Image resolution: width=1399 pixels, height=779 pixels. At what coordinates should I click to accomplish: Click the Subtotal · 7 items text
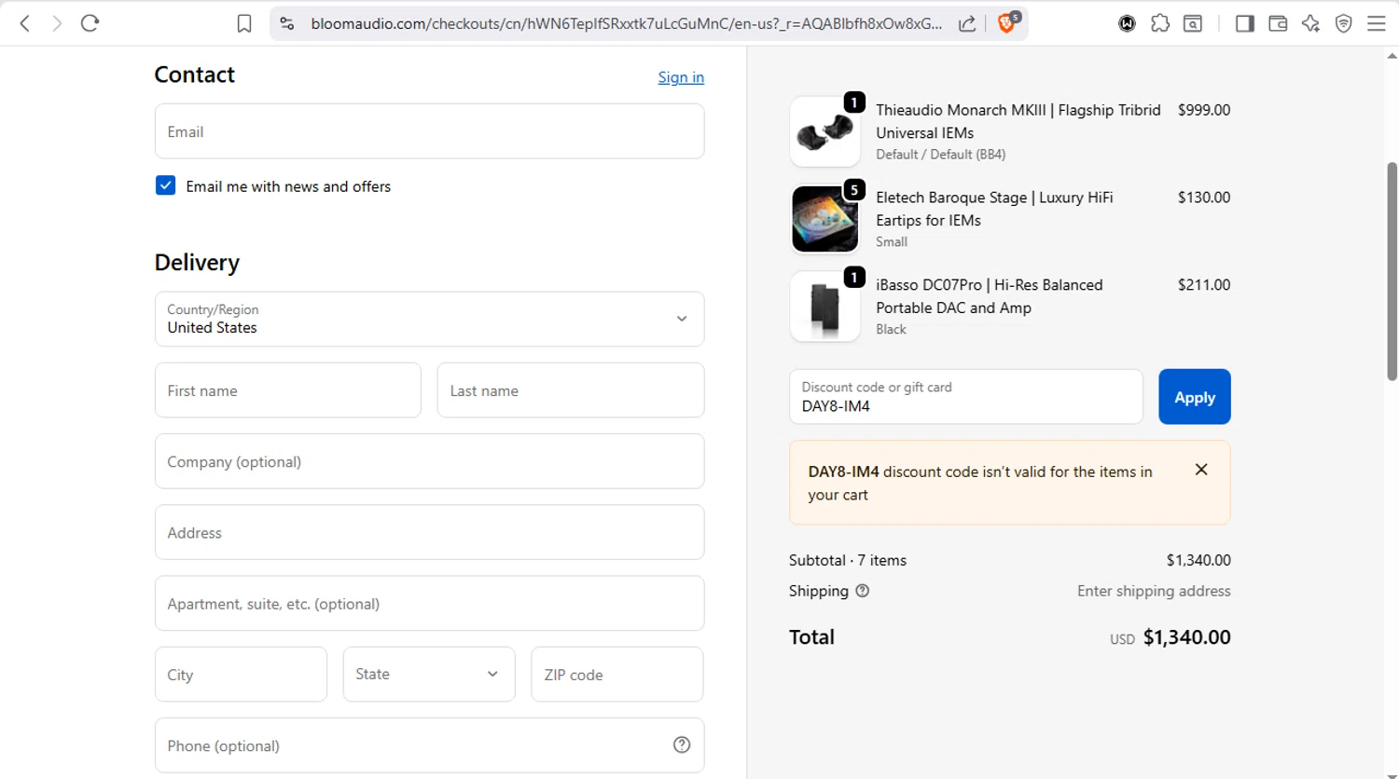pyautogui.click(x=848, y=560)
